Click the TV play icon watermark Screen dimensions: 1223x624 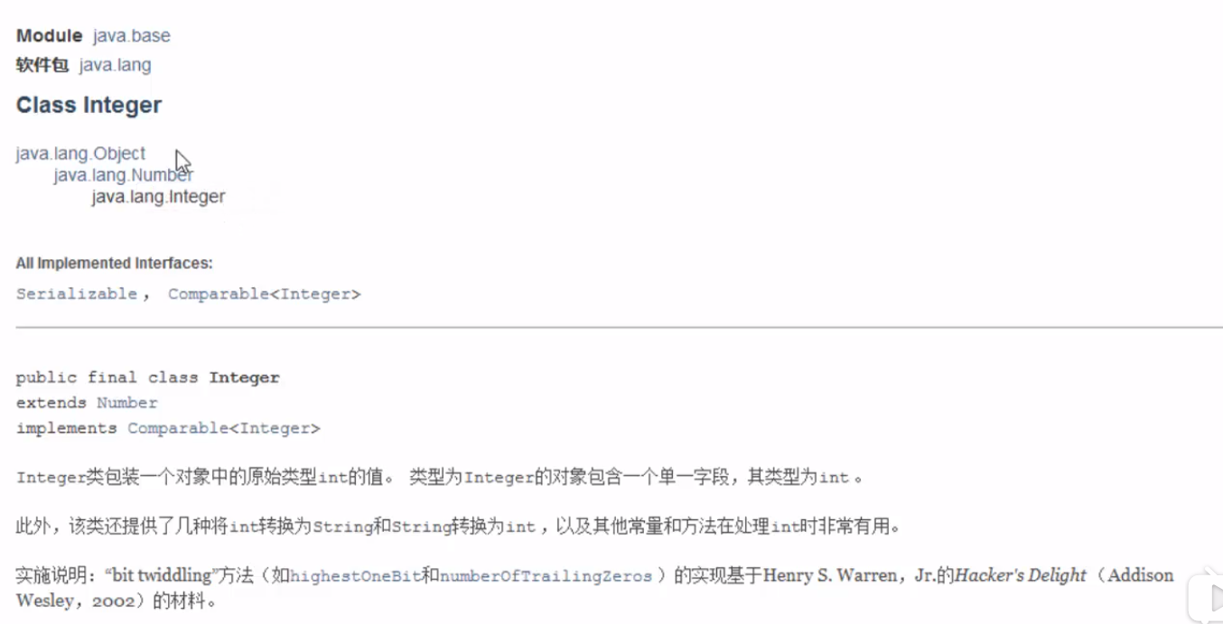1206,595
